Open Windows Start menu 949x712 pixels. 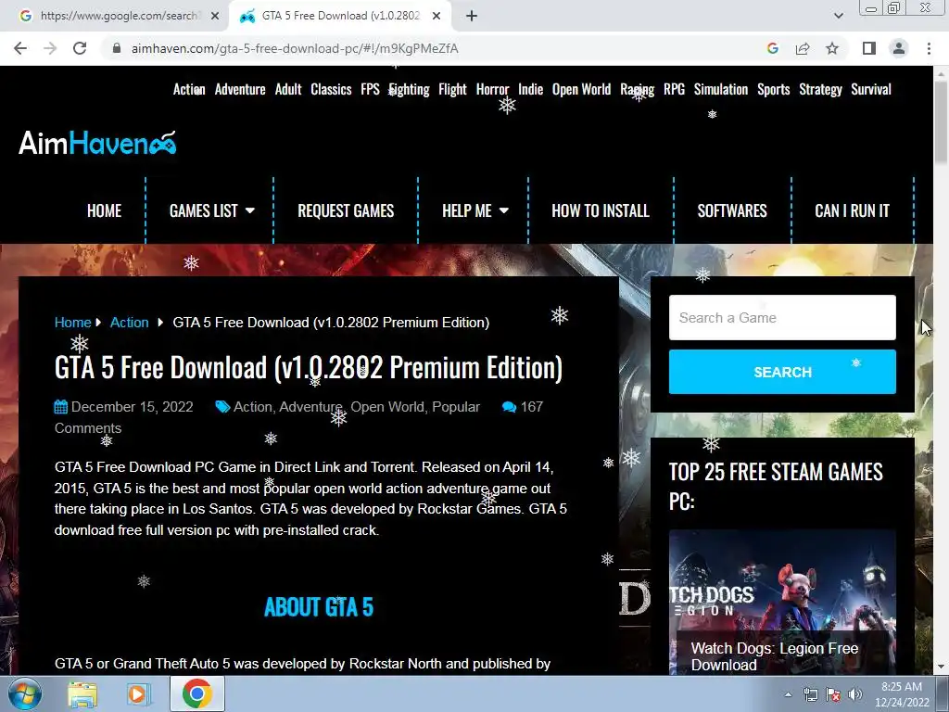click(x=24, y=693)
